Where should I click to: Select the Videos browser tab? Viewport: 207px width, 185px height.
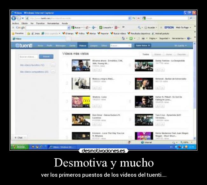tap(38, 39)
